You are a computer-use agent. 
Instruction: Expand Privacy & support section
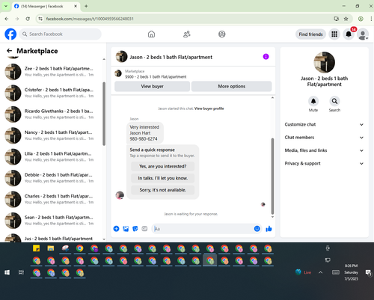point(324,163)
